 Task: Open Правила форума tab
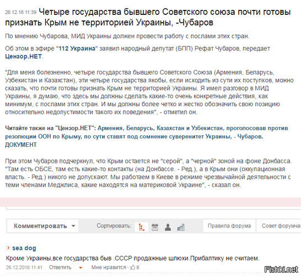click(x=229, y=226)
